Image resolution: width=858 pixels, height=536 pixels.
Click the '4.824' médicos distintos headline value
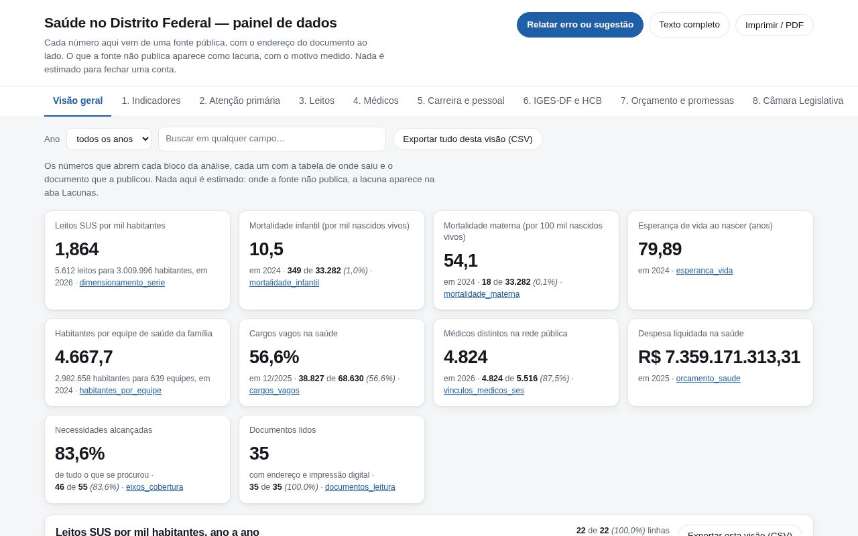click(x=466, y=357)
